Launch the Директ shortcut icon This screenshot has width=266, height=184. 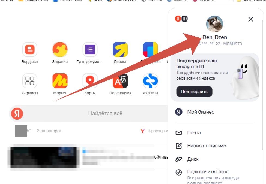pos(120,49)
